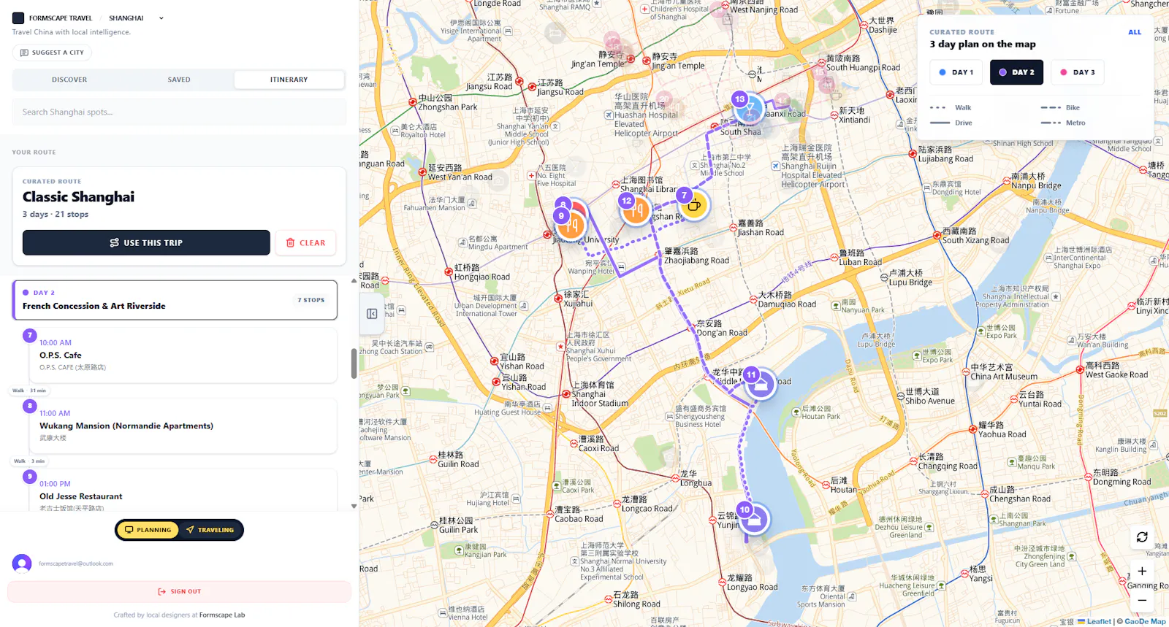1169x627 pixels.
Task: Click the user avatar icon
Action: pyautogui.click(x=22, y=563)
